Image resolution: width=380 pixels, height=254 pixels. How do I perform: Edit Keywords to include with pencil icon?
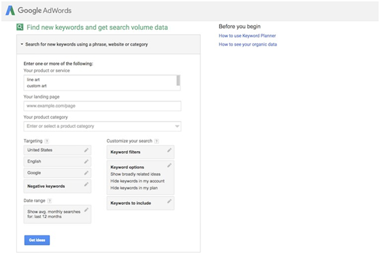click(169, 201)
